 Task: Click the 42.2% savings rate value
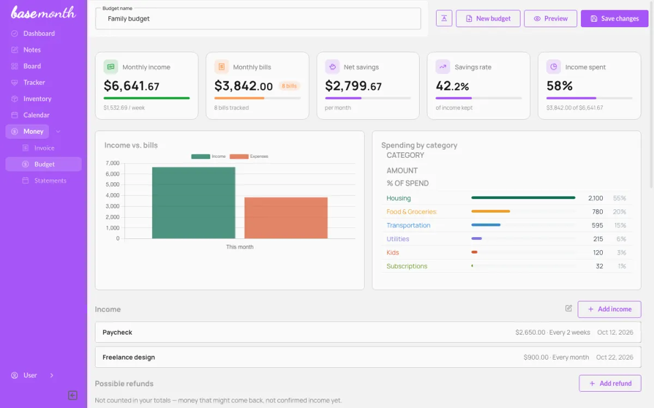(x=452, y=86)
